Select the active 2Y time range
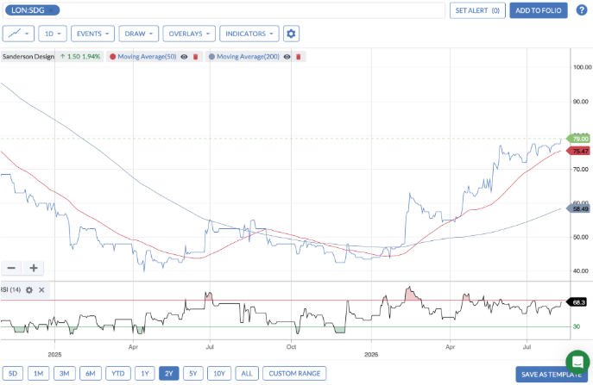The image size is (593, 385). coord(168,373)
